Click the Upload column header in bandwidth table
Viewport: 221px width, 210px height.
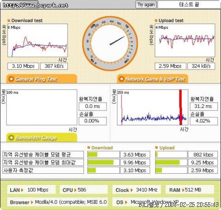(x=167, y=148)
